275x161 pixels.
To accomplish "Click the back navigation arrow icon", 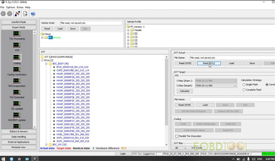I will pos(3,14).
